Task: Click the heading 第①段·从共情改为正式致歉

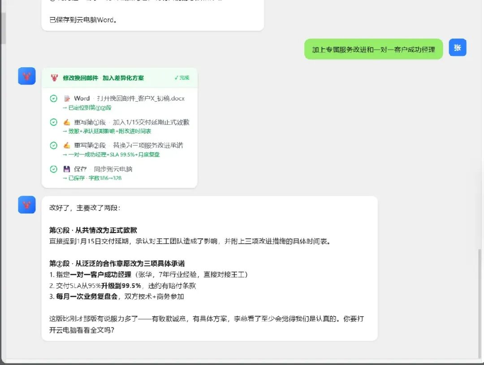Action: (x=93, y=230)
